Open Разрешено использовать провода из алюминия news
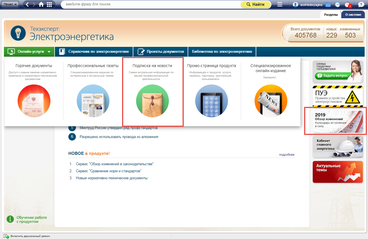This screenshot has width=368, height=239. coord(119,137)
